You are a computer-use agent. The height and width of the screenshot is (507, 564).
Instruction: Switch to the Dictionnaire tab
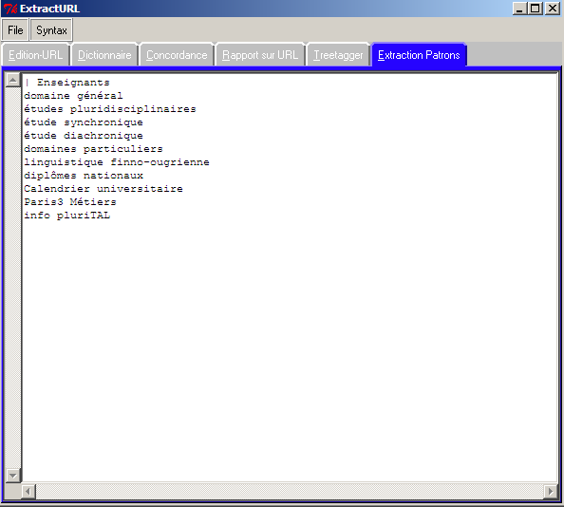(104, 55)
